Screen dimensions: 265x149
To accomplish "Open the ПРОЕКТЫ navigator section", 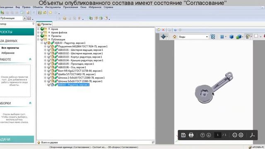I will tap(17, 32).
